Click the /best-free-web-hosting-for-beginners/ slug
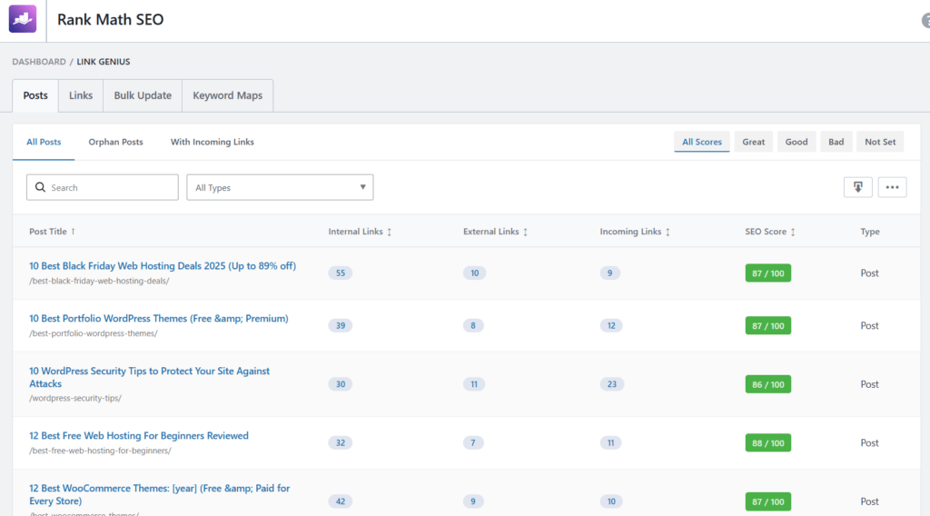Screen dimensions: 930x516 (x=100, y=451)
